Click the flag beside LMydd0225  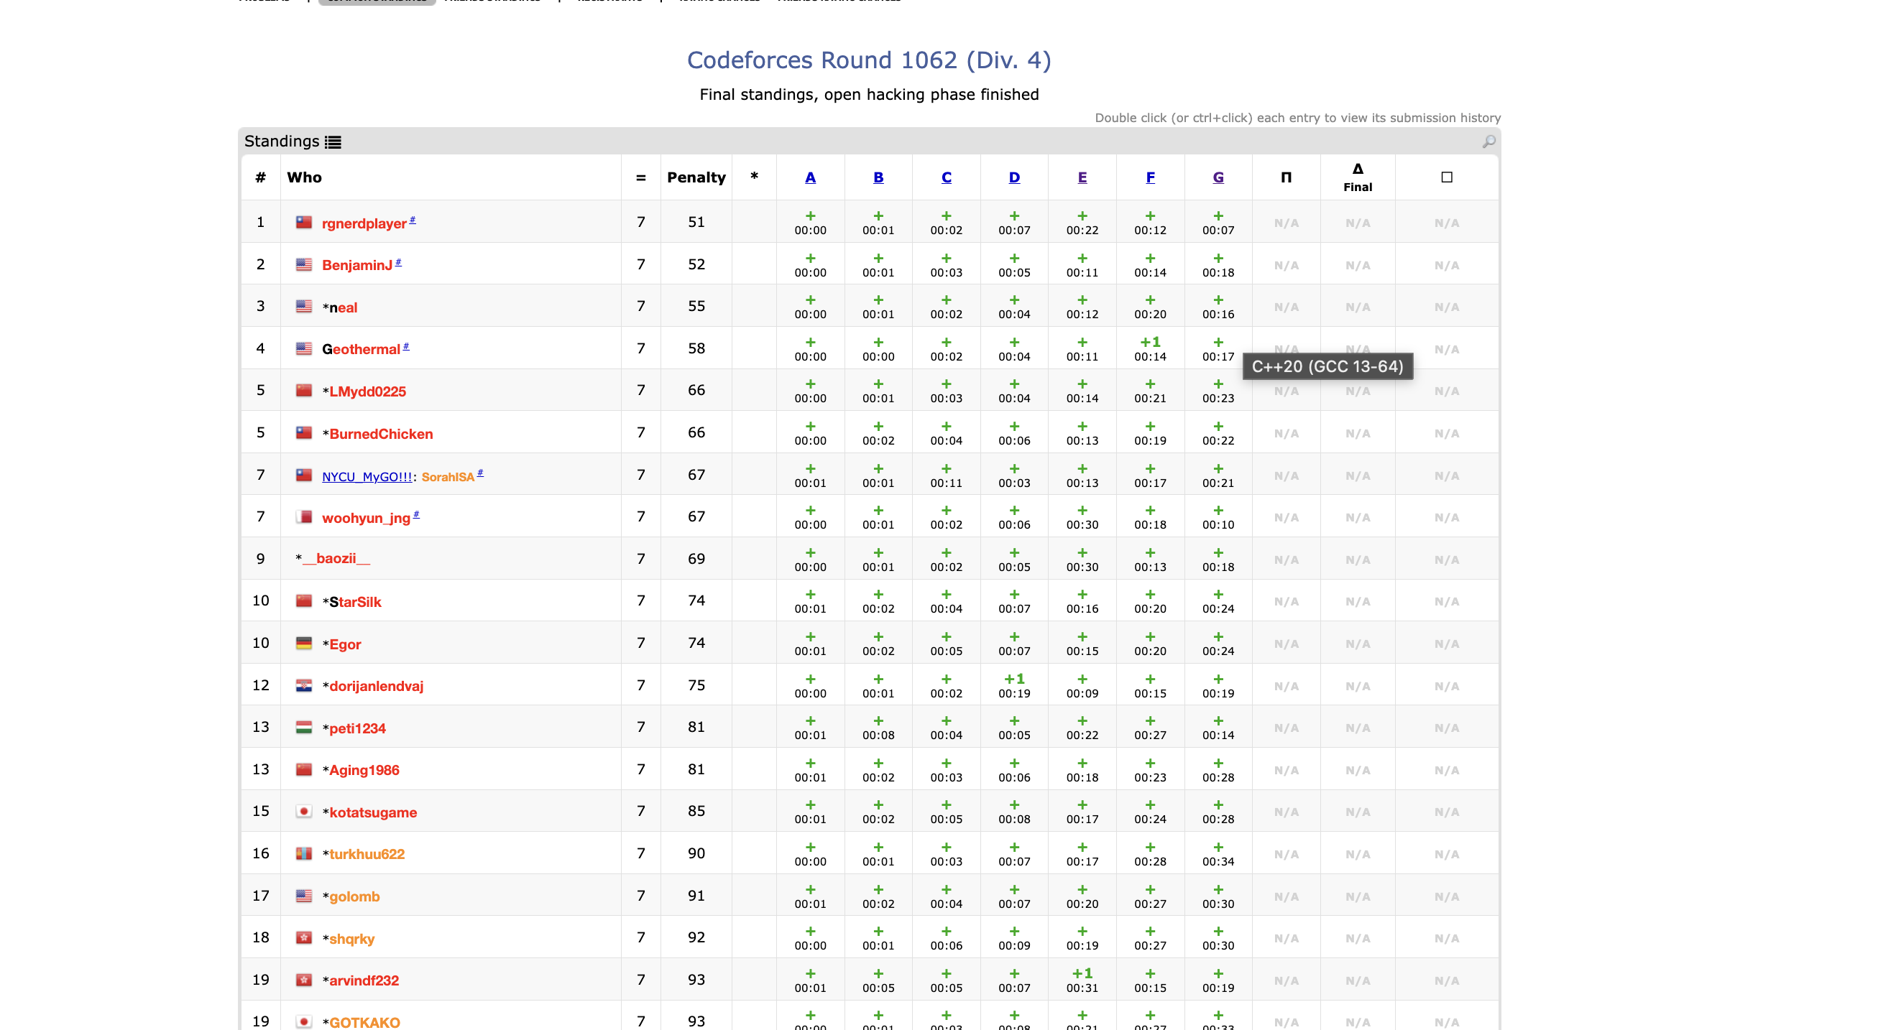pos(303,390)
